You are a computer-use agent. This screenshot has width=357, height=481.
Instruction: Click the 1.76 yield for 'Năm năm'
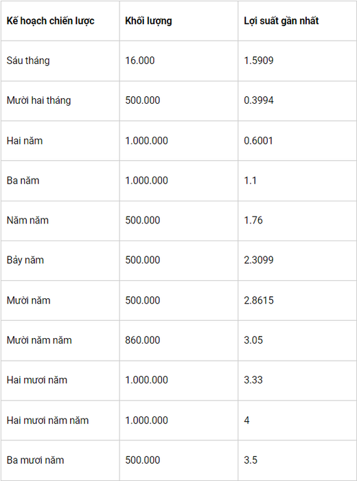tap(253, 221)
